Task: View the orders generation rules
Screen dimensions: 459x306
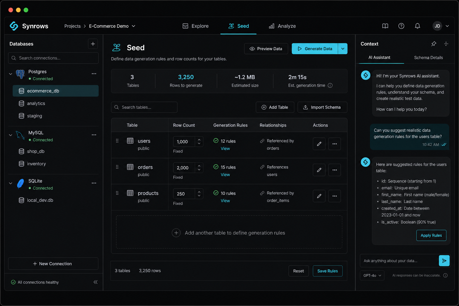Action: [225, 175]
